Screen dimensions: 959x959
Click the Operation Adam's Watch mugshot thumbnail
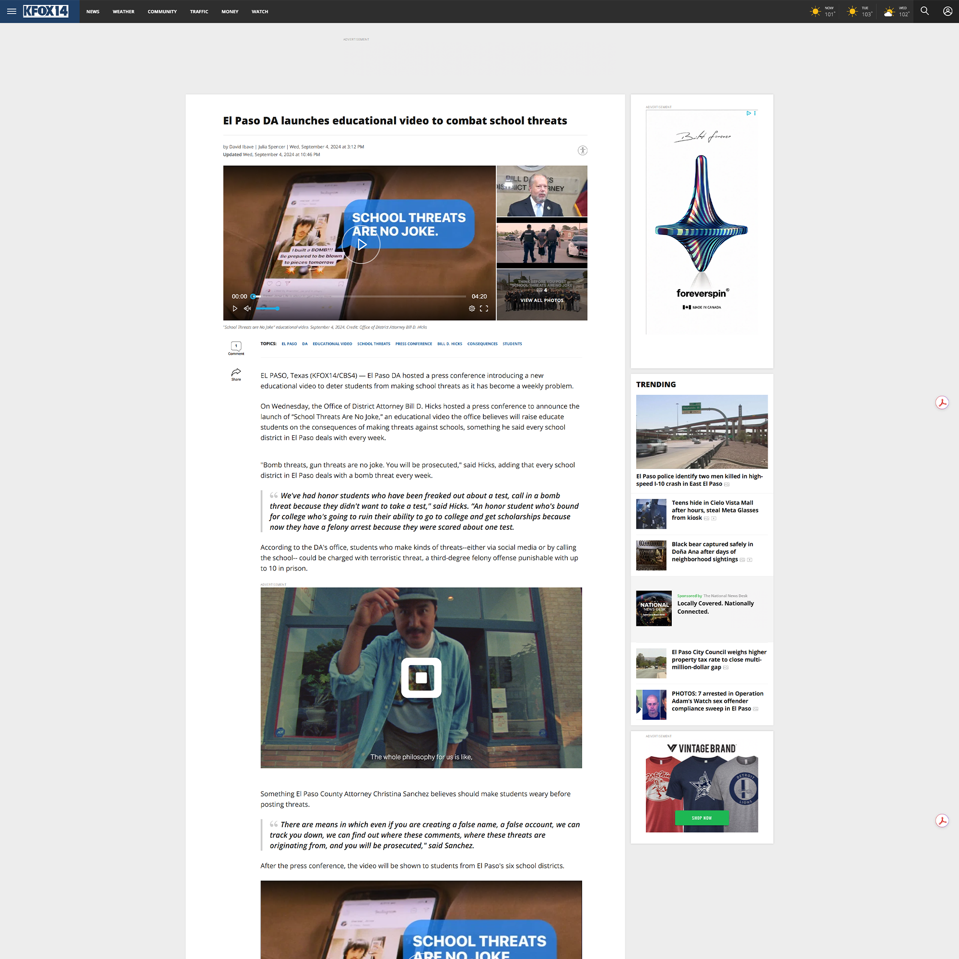[651, 704]
